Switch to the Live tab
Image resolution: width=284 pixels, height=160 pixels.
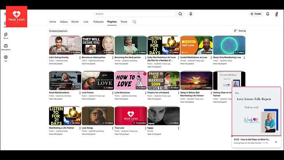(86, 22)
